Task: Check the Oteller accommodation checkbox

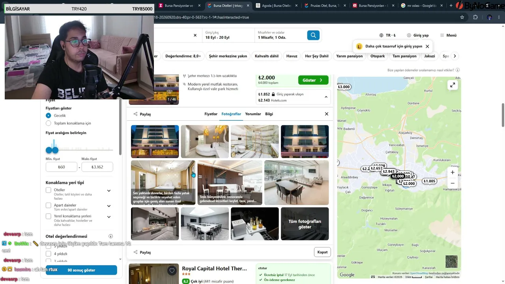Action: [49, 190]
